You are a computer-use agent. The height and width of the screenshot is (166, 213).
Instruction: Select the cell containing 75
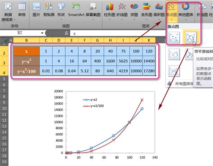123,51
